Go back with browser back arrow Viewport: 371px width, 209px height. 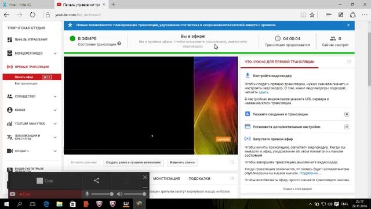(6, 15)
